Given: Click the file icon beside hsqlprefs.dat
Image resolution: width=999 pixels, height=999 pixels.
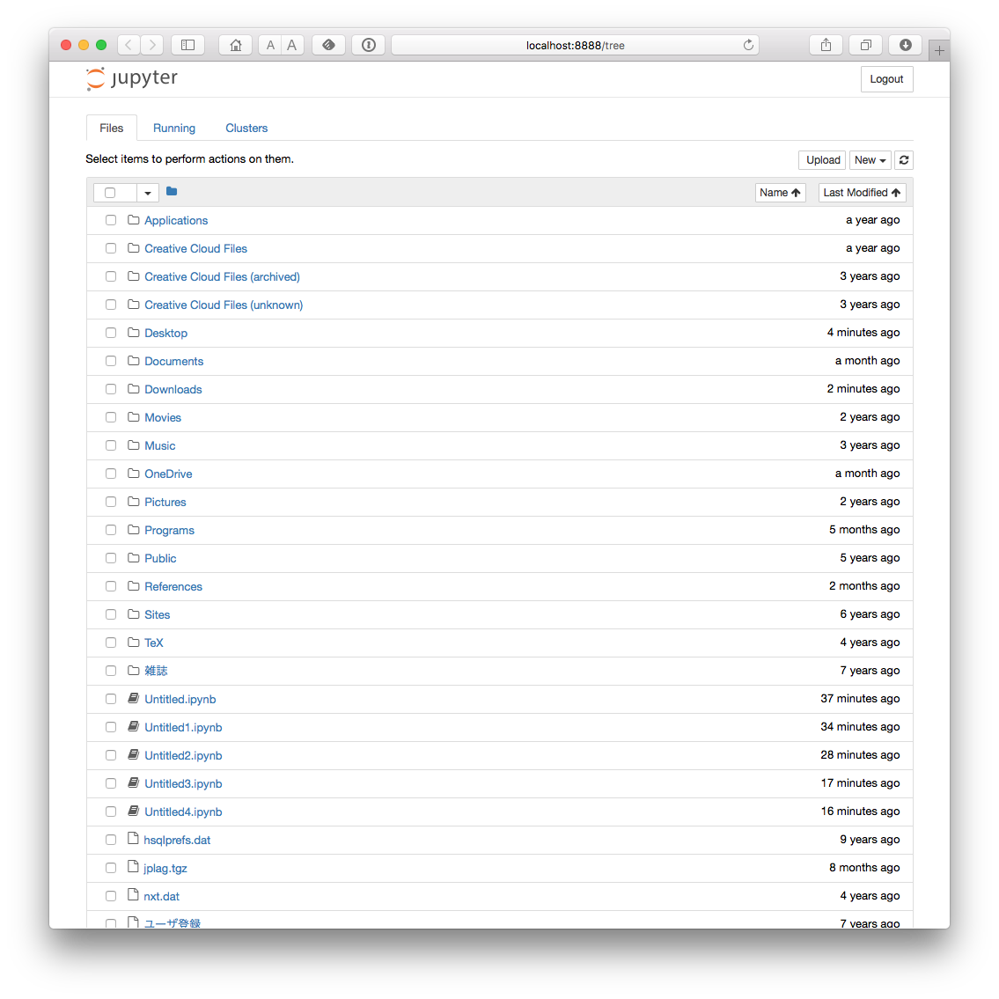Looking at the screenshot, I should 132,839.
